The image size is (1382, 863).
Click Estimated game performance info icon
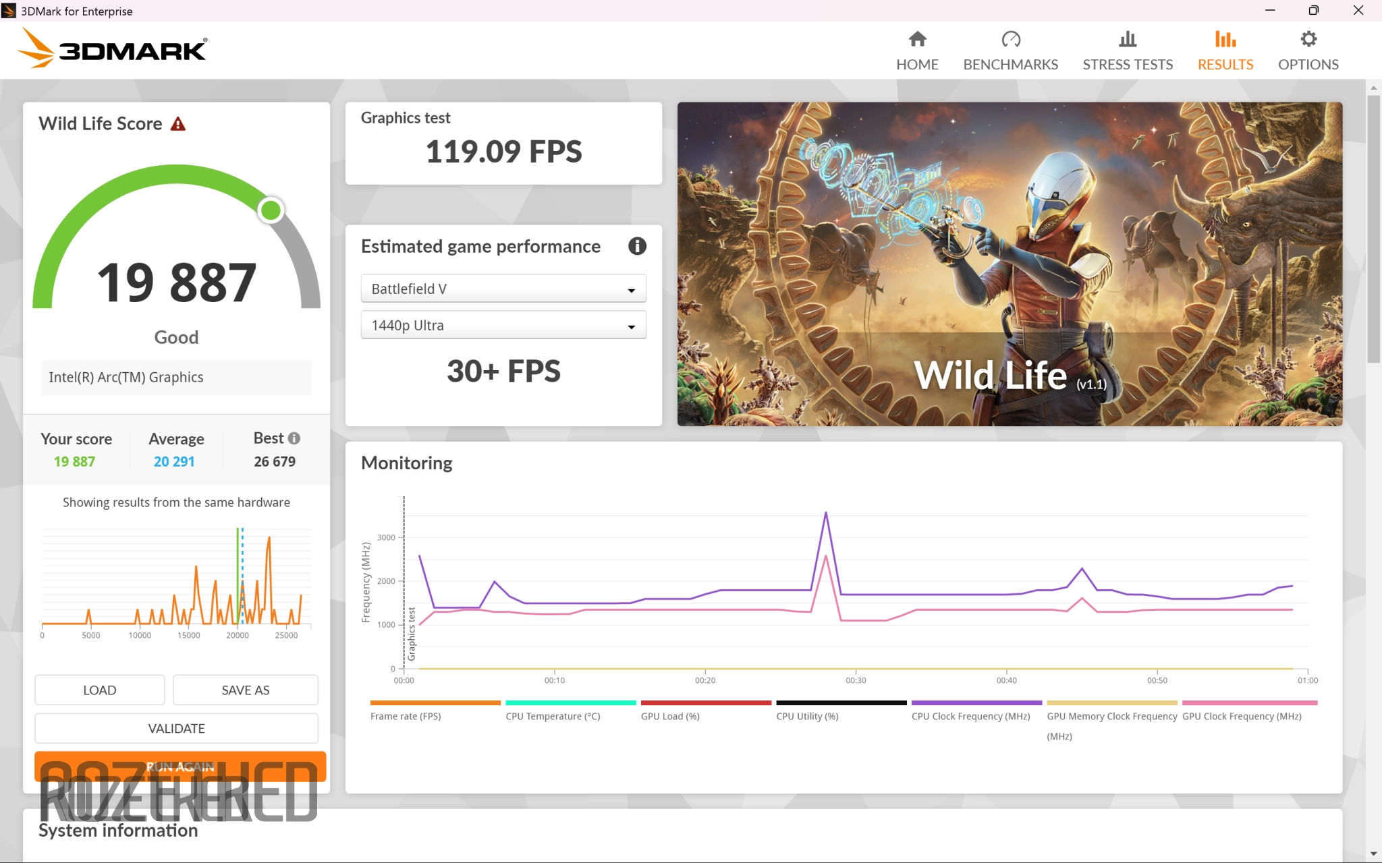click(636, 246)
